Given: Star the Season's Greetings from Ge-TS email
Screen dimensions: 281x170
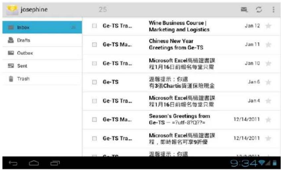Looking at the screenshot, I should tap(268, 119).
